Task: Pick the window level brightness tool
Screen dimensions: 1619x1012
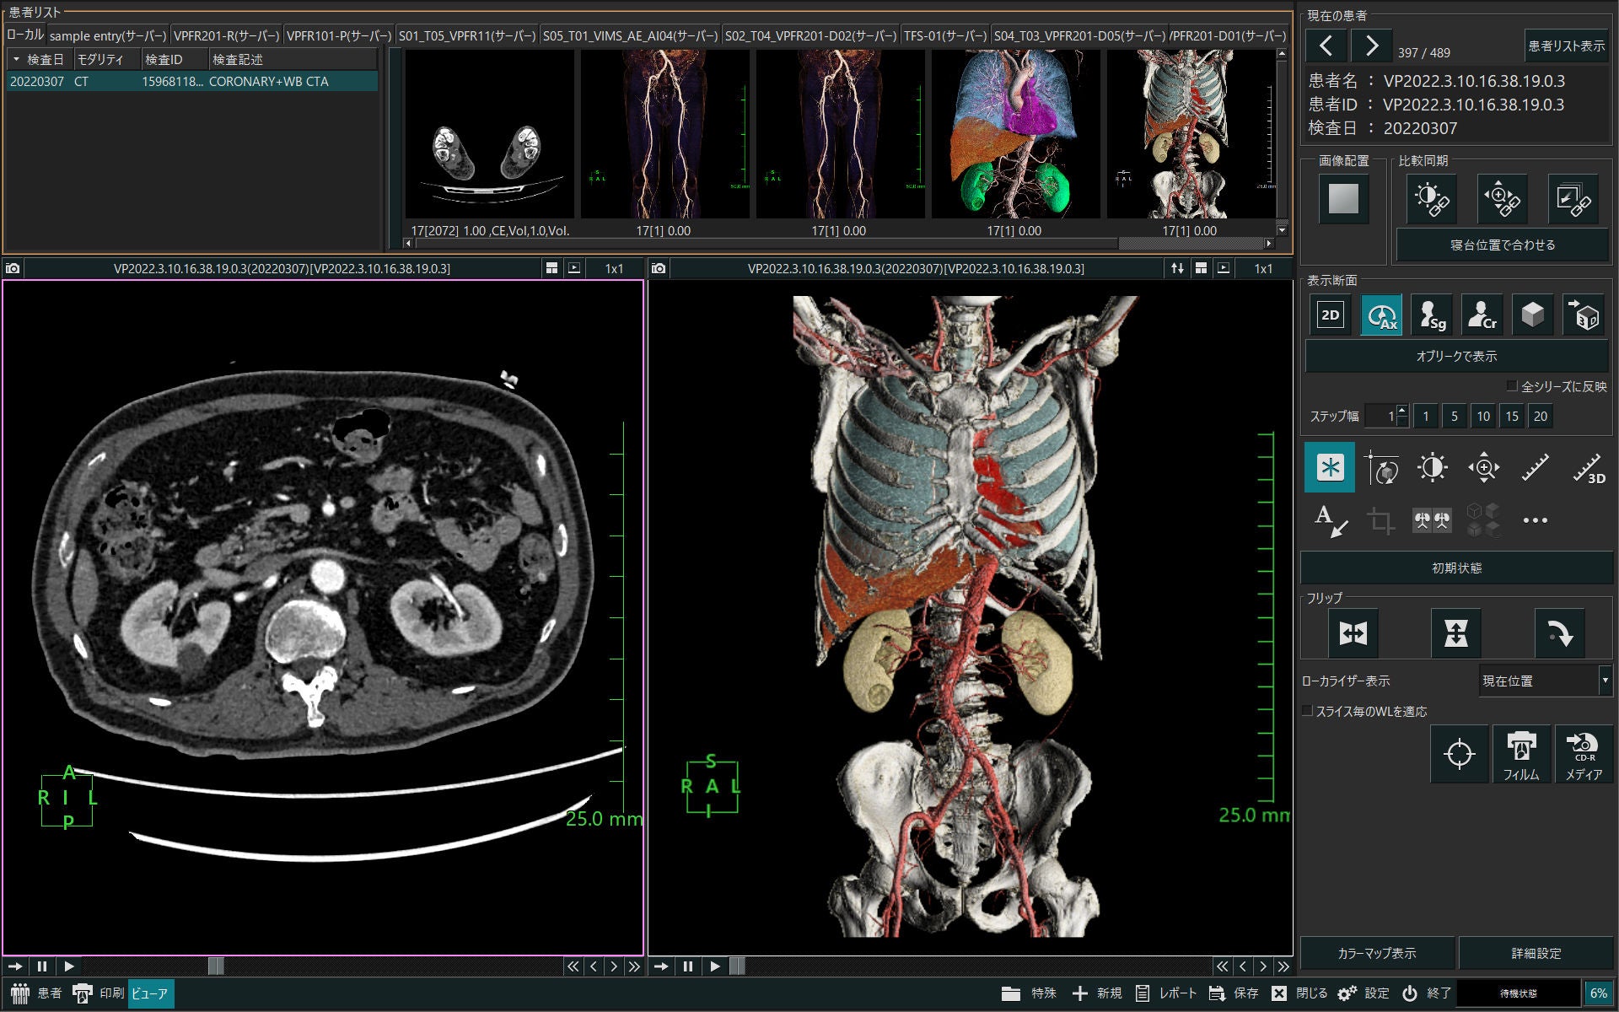Action: point(1433,467)
